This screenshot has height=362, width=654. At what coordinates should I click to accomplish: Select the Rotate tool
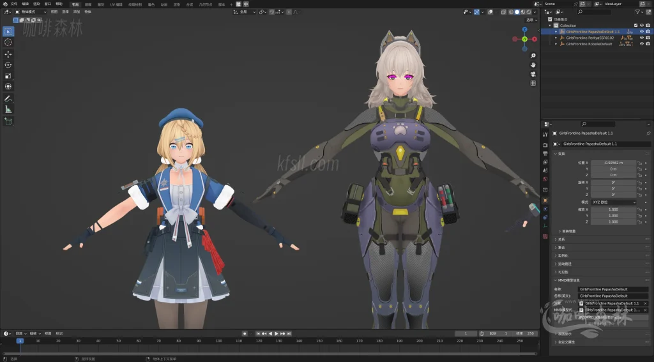tap(8, 64)
